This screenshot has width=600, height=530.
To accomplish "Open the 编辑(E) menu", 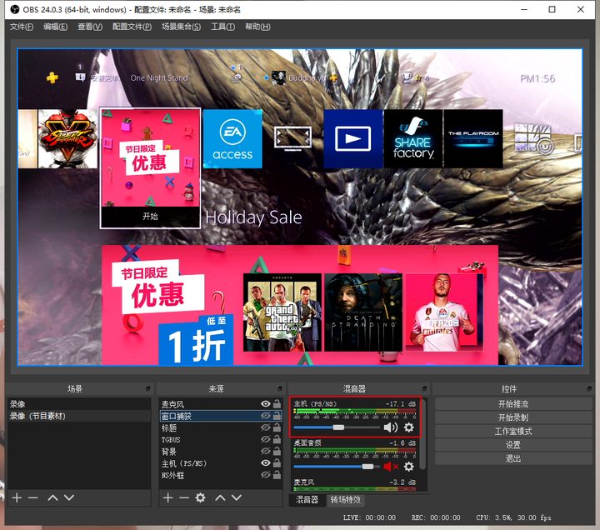I will pyautogui.click(x=56, y=27).
